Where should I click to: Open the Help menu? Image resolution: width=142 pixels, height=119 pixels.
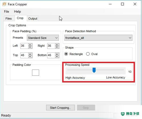click(18, 12)
